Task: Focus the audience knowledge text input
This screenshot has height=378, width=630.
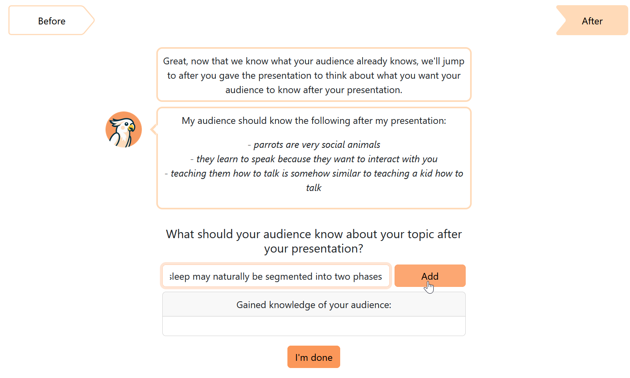Action: pos(276,276)
